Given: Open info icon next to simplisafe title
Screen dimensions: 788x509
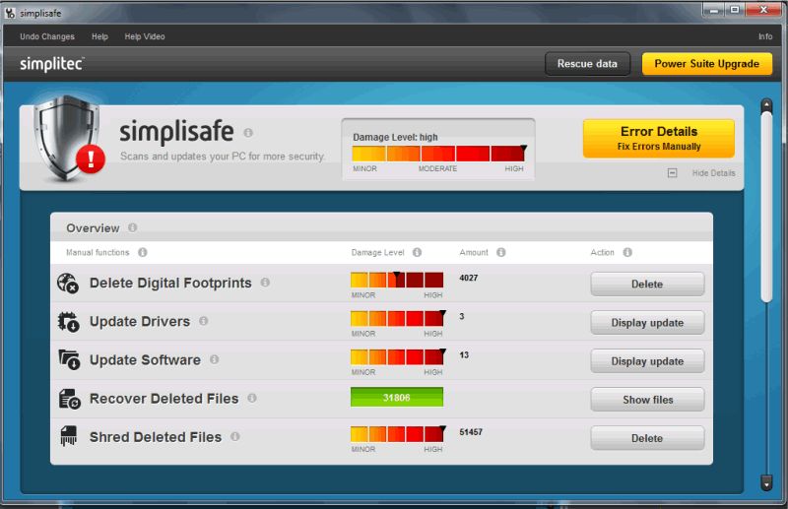Looking at the screenshot, I should tap(248, 133).
